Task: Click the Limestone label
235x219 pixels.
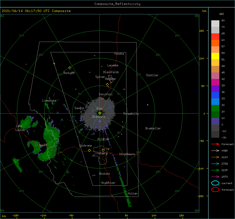Action: coord(49,101)
